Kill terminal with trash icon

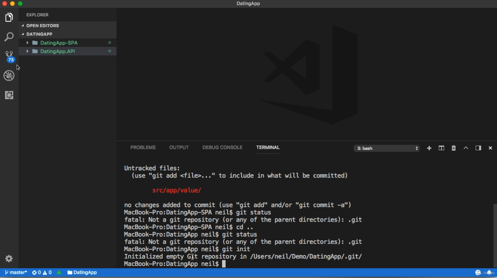[454, 148]
